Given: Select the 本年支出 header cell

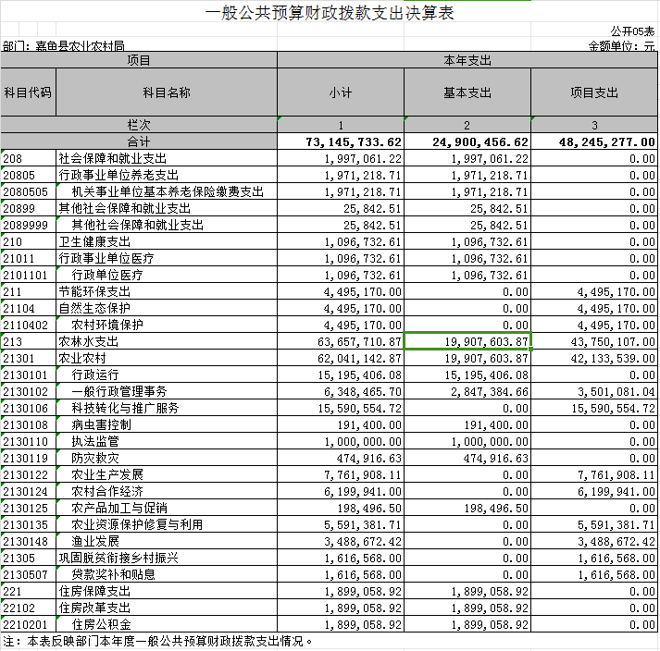Looking at the screenshot, I should (x=467, y=60).
